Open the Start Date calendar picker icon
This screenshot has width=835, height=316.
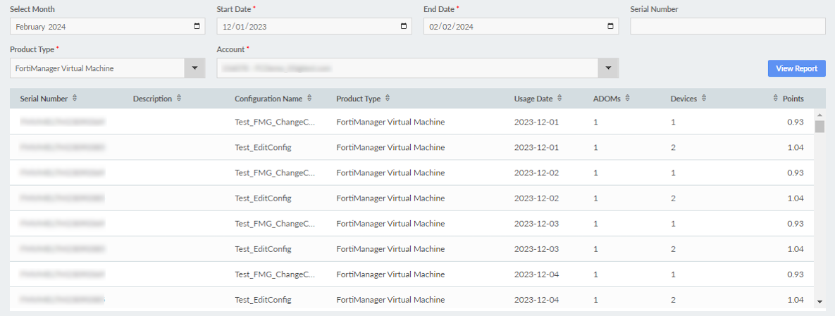(403, 27)
